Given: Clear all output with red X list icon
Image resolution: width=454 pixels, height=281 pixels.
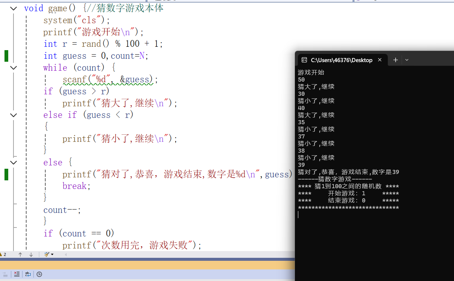Looking at the screenshot, I should click(17, 274).
